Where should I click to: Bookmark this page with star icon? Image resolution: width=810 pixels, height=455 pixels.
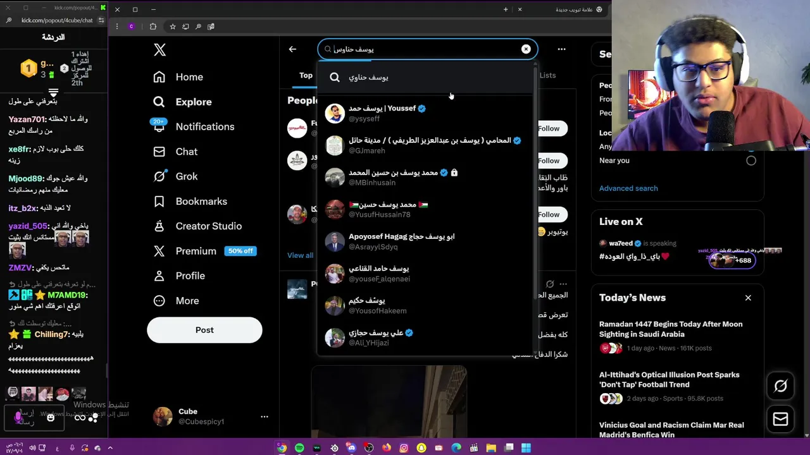click(x=173, y=27)
